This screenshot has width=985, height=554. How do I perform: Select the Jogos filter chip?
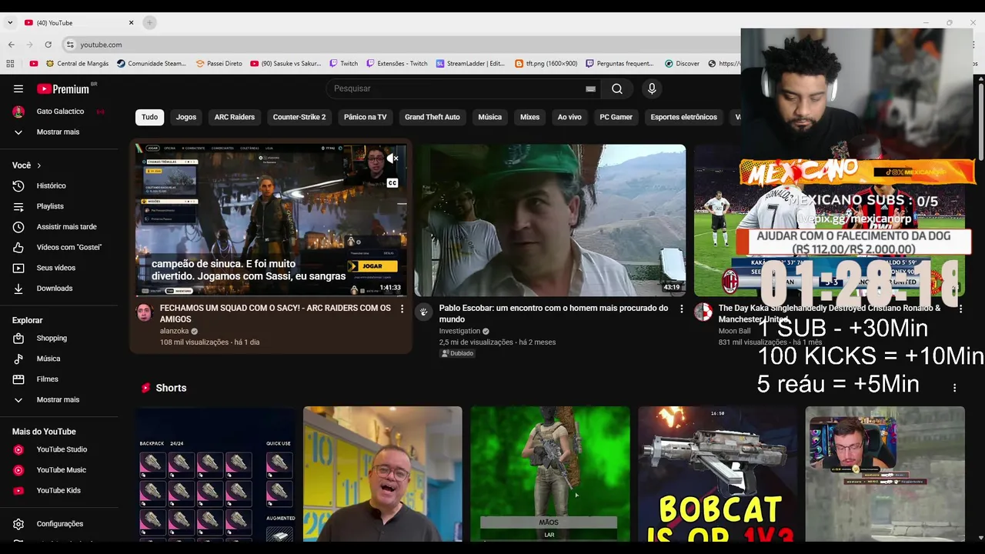(x=186, y=117)
